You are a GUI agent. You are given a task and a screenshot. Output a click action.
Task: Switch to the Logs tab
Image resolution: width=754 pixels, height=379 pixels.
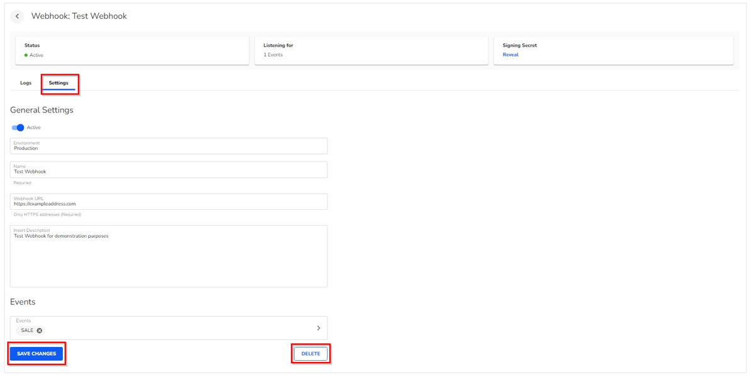(26, 83)
